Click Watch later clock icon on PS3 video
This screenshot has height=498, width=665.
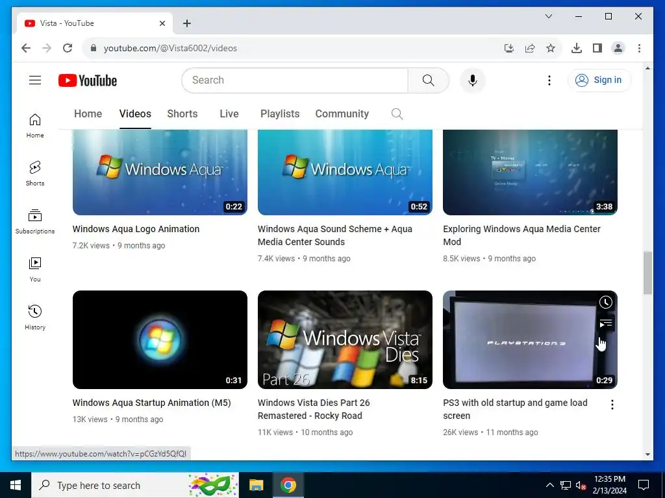pos(606,302)
